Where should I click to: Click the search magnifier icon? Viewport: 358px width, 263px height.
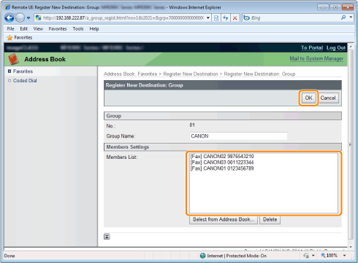pos(343,17)
